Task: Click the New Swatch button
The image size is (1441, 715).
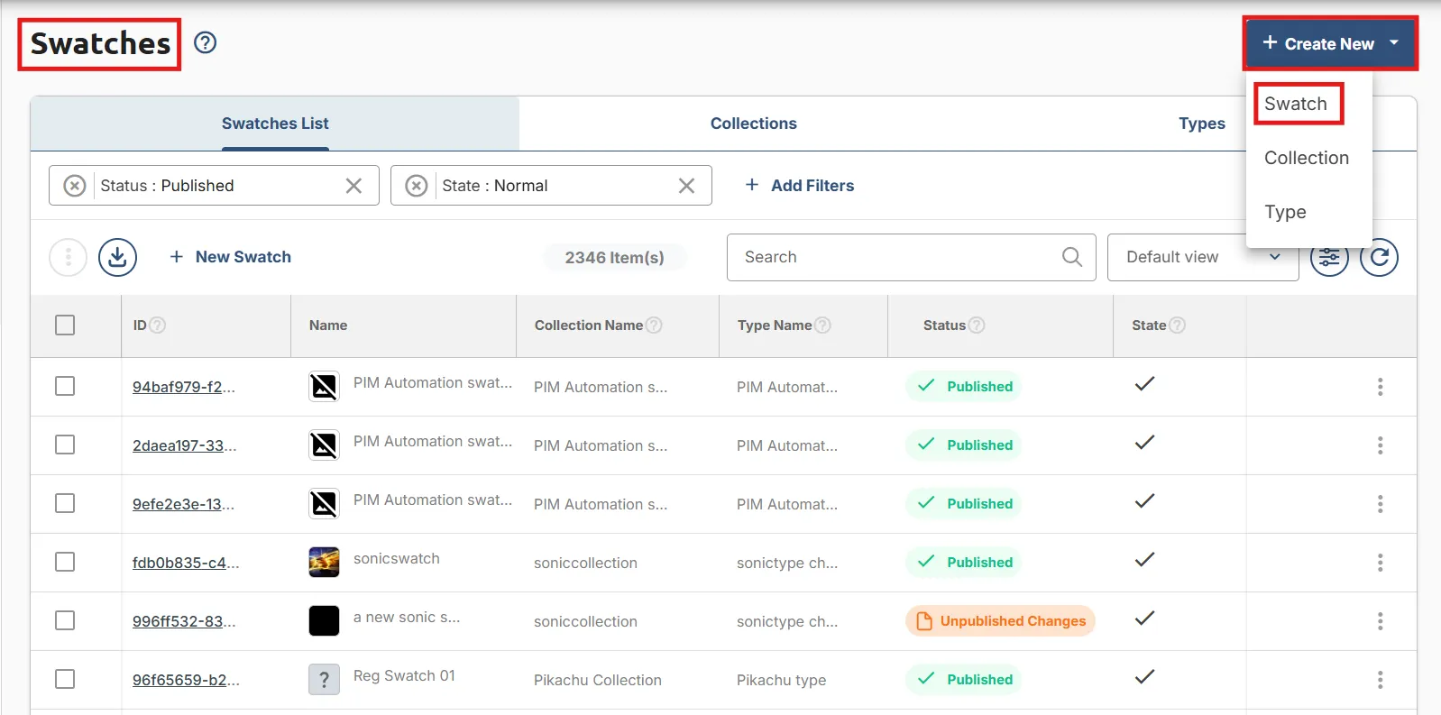Action: pyautogui.click(x=231, y=257)
